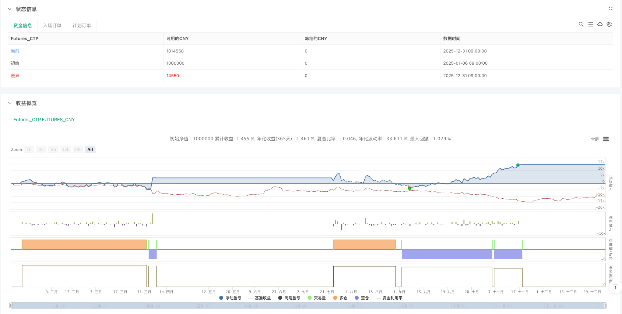
Task: Collapse the 收益概览 section
Action: (x=10, y=103)
